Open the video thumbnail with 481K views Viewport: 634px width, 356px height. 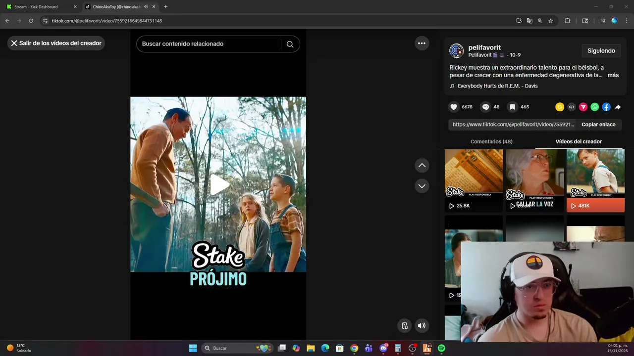[x=595, y=180]
